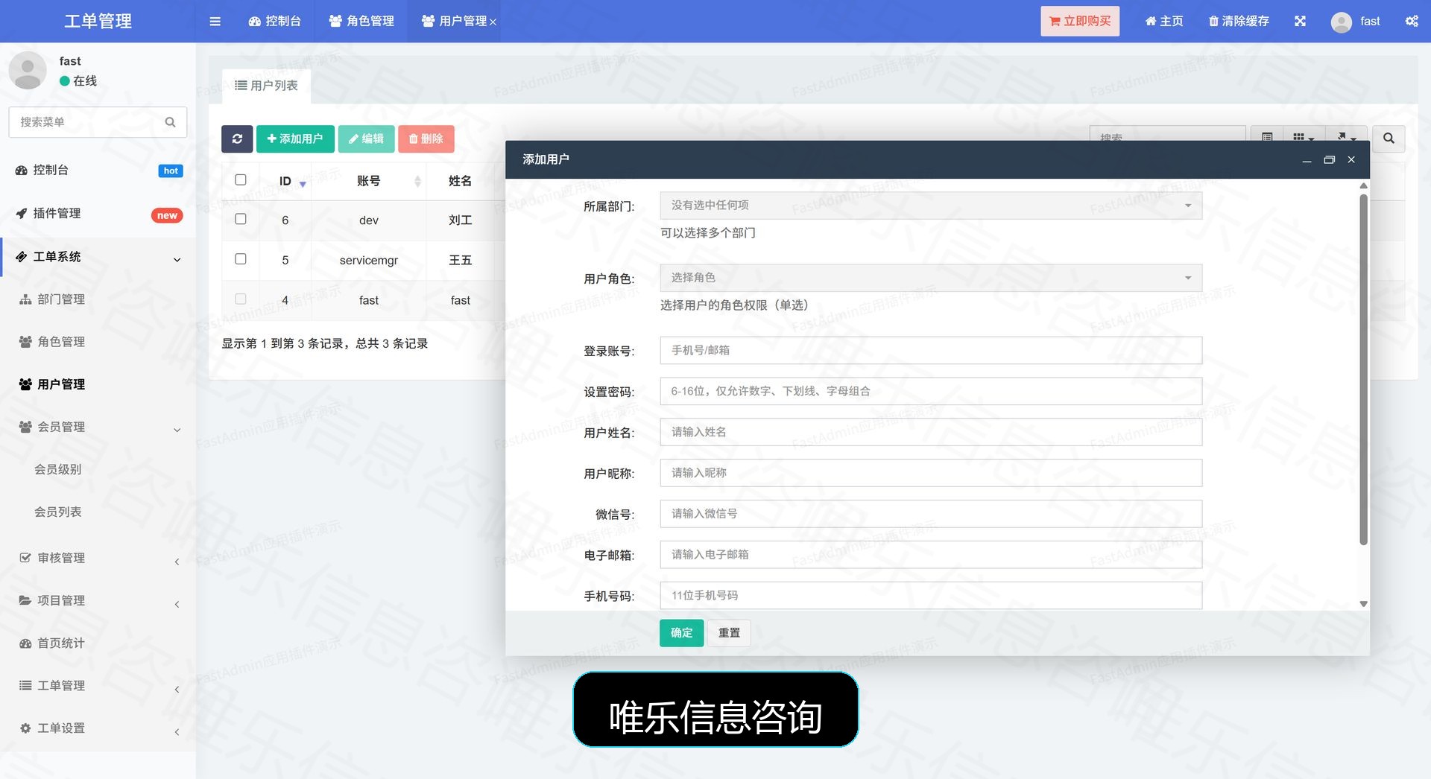Expand the 工单设置 sidebar menu

click(x=98, y=728)
